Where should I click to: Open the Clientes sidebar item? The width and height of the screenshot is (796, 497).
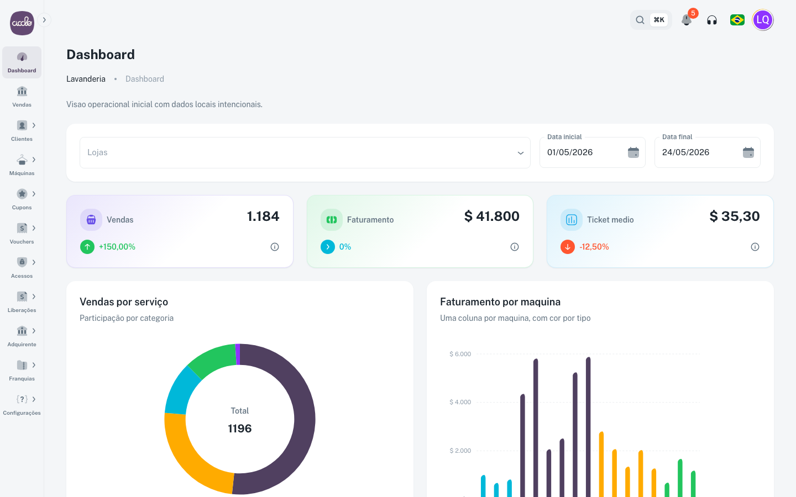[x=22, y=131]
